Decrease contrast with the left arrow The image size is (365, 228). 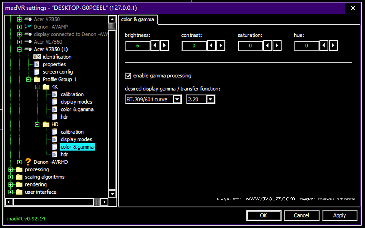click(211, 46)
